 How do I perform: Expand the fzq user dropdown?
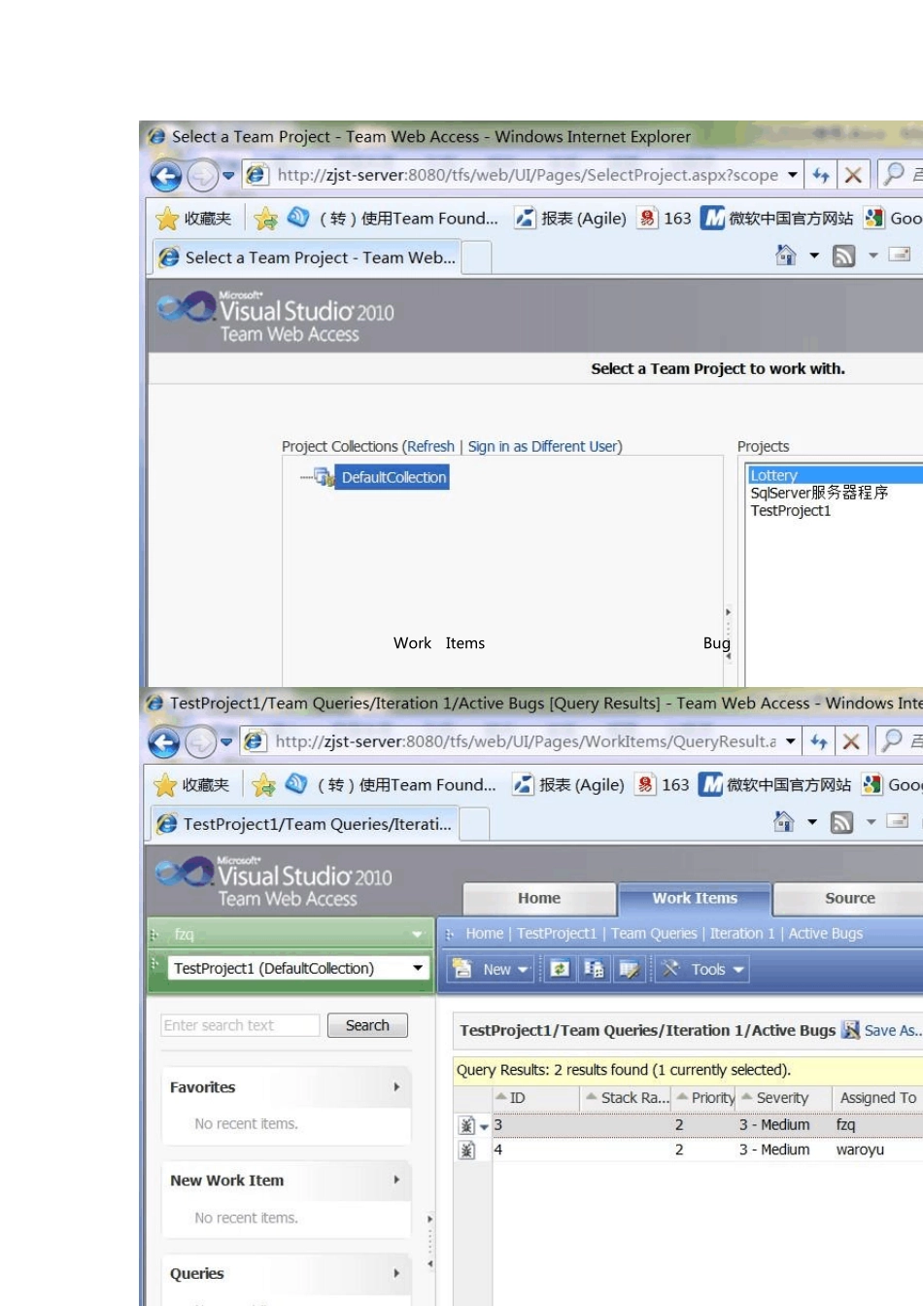tap(417, 934)
